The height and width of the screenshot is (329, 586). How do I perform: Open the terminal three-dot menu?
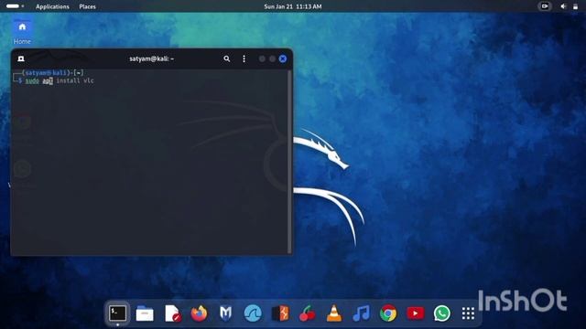coord(244,58)
